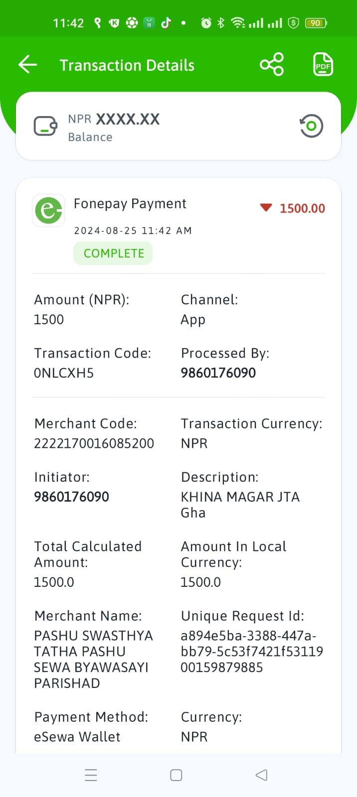Tap the hidden NPR XXXX.XX balance

point(114,119)
